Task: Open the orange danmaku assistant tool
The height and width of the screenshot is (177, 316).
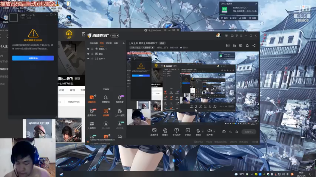Action: coord(92,99)
